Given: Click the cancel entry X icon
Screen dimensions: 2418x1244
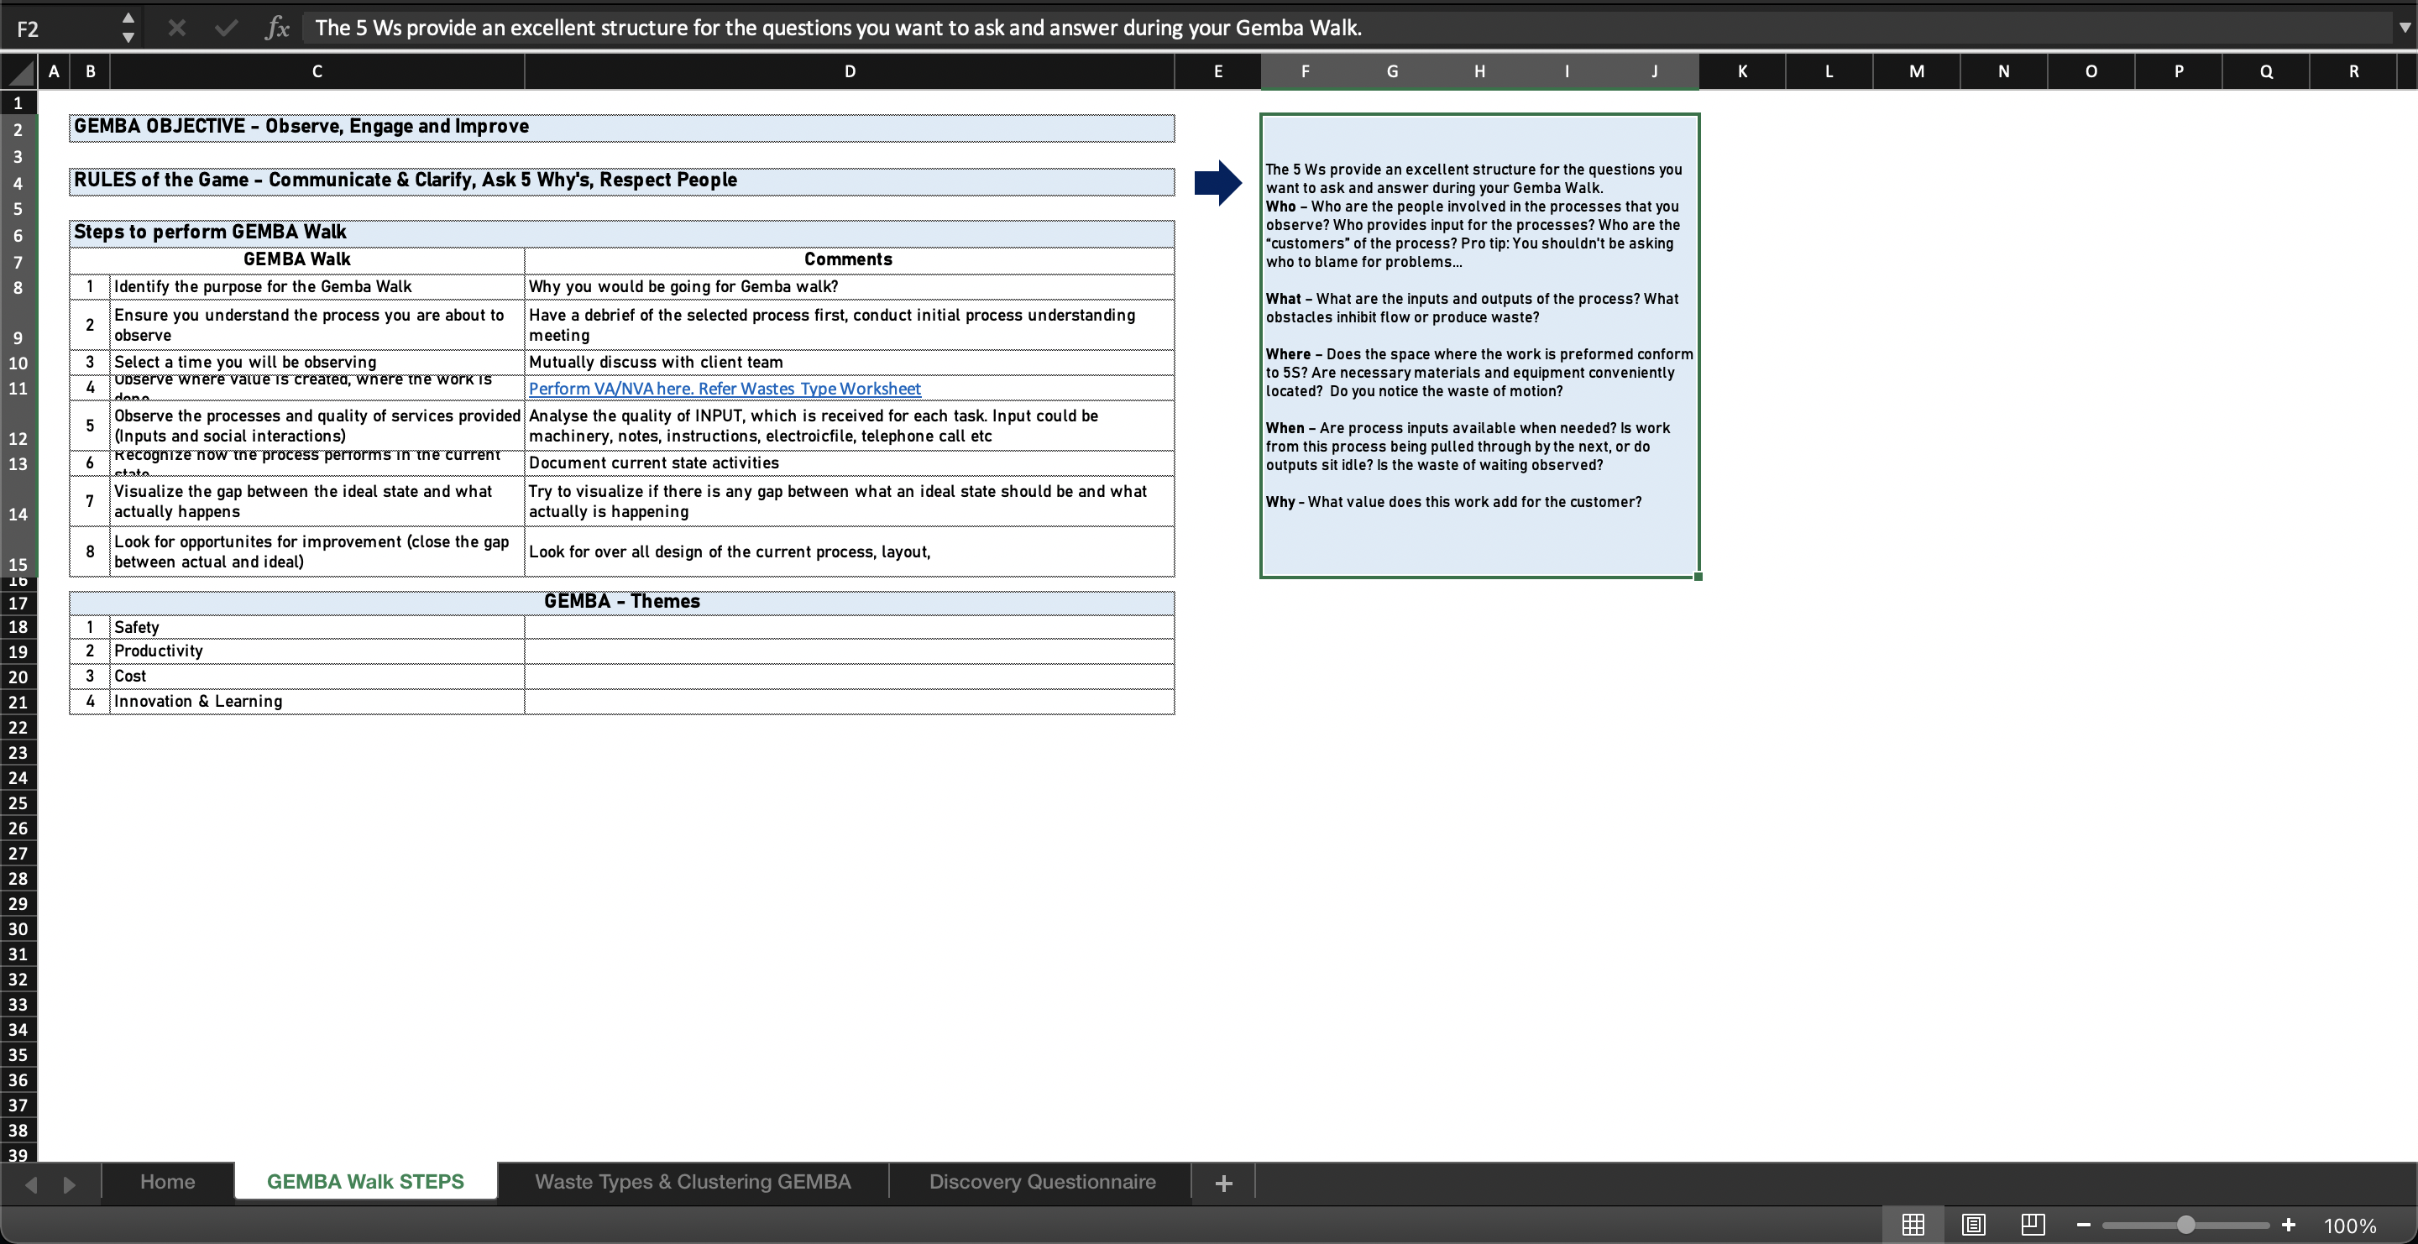Looking at the screenshot, I should (176, 29).
